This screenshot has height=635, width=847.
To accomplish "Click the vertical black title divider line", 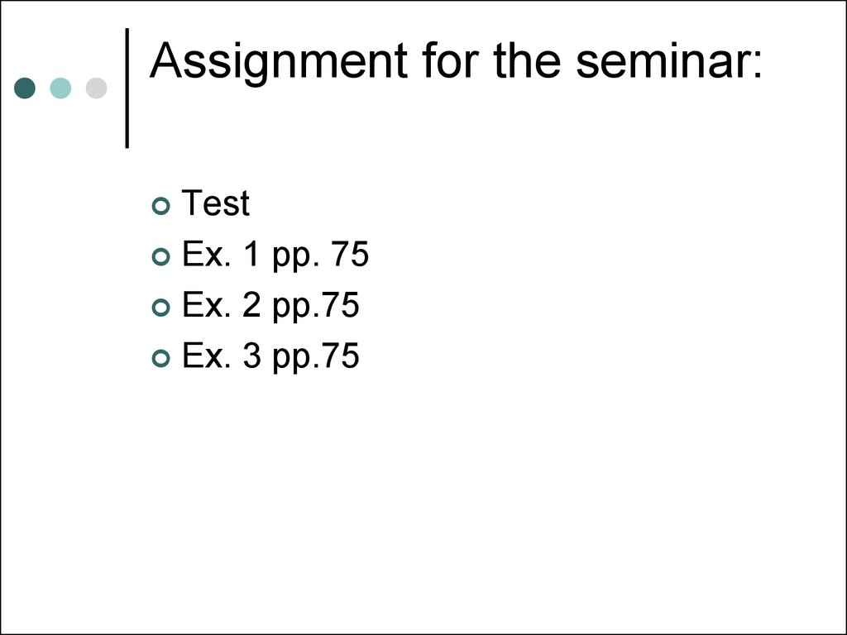I will click(127, 88).
